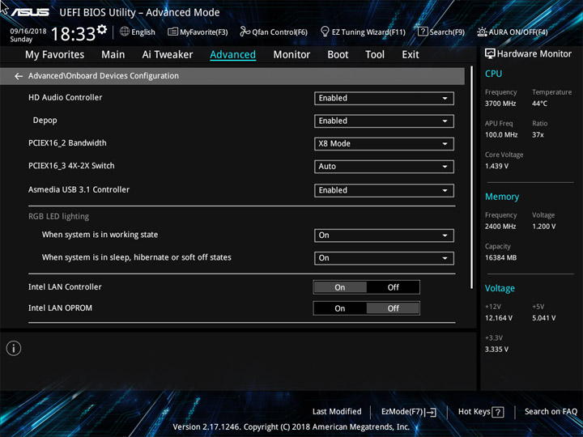Open MyFavorite(F3) list
This screenshot has height=437, width=583.
pyautogui.click(x=198, y=32)
